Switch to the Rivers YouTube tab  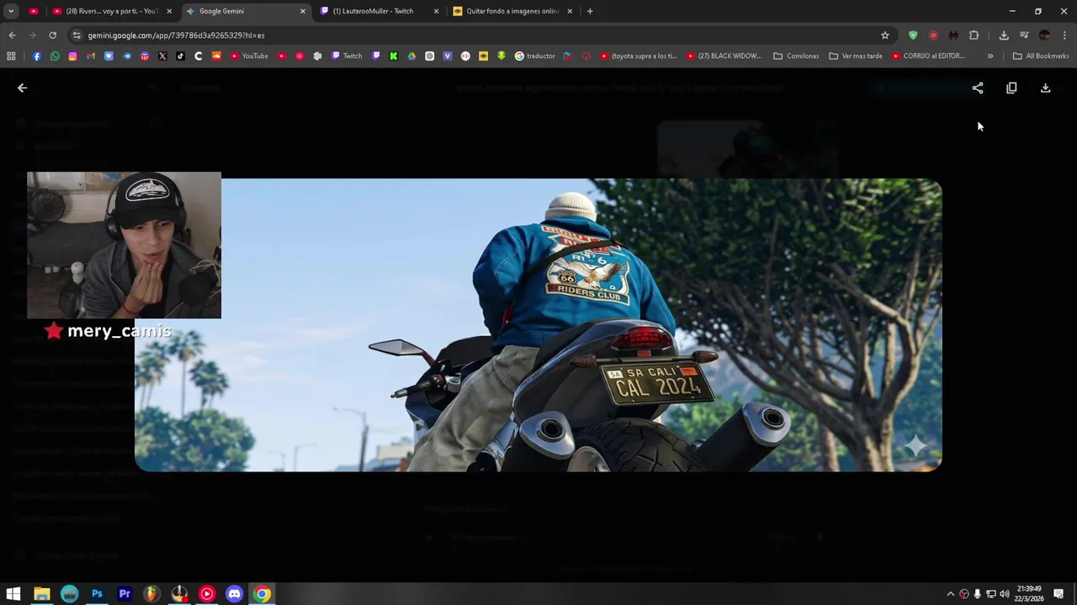coord(111,11)
